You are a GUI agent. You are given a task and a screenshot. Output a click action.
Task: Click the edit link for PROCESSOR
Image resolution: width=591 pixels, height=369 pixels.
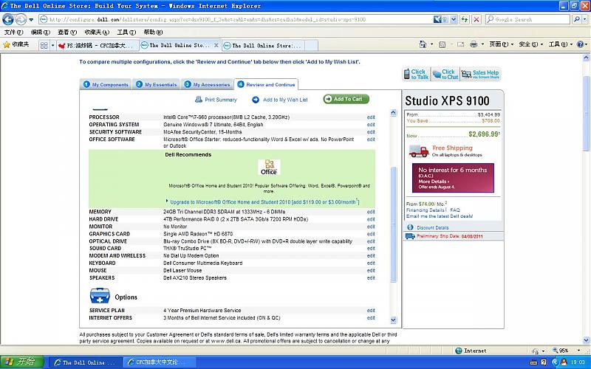(x=371, y=117)
